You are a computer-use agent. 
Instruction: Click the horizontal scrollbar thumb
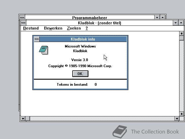[28, 118]
